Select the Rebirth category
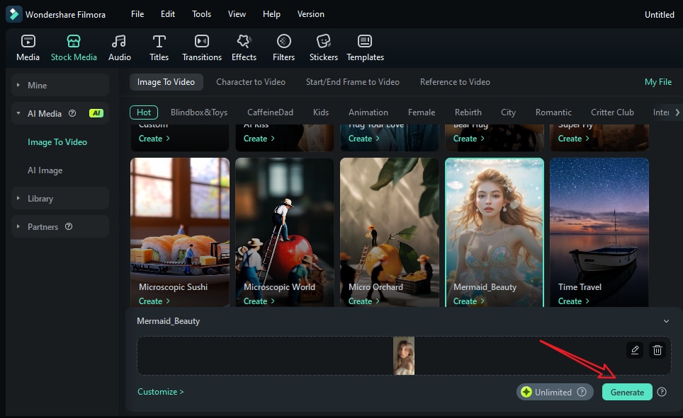The image size is (683, 418). point(468,112)
